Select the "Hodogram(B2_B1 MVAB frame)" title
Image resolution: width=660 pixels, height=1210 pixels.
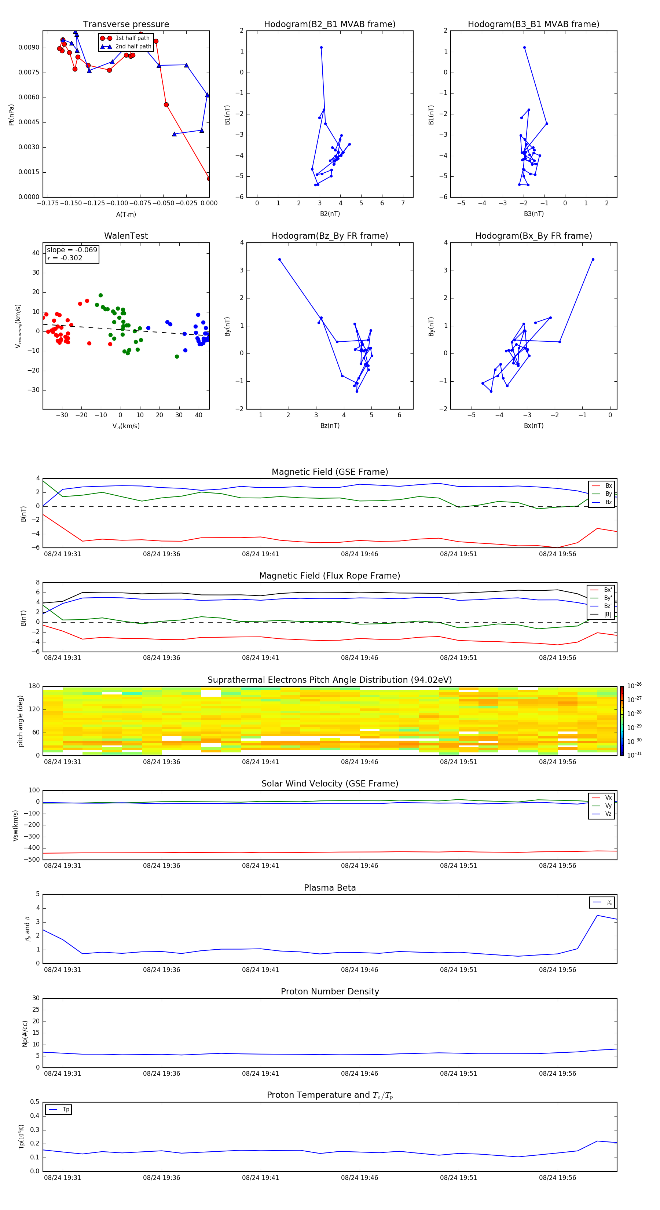[x=330, y=25]
